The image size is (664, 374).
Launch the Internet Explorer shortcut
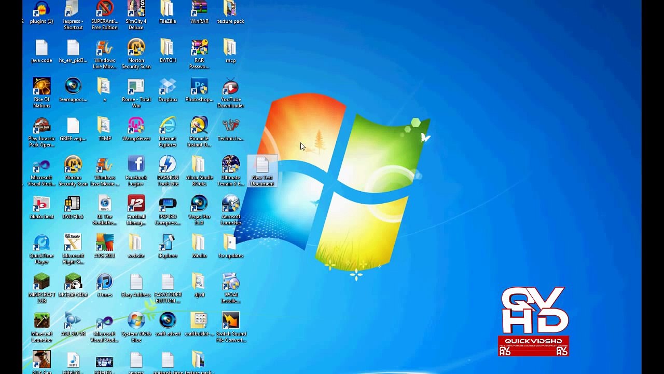(x=168, y=132)
